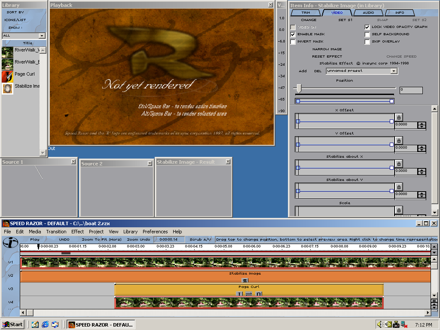440x330 pixels.
Task: Open the Project menu
Action: (x=96, y=232)
